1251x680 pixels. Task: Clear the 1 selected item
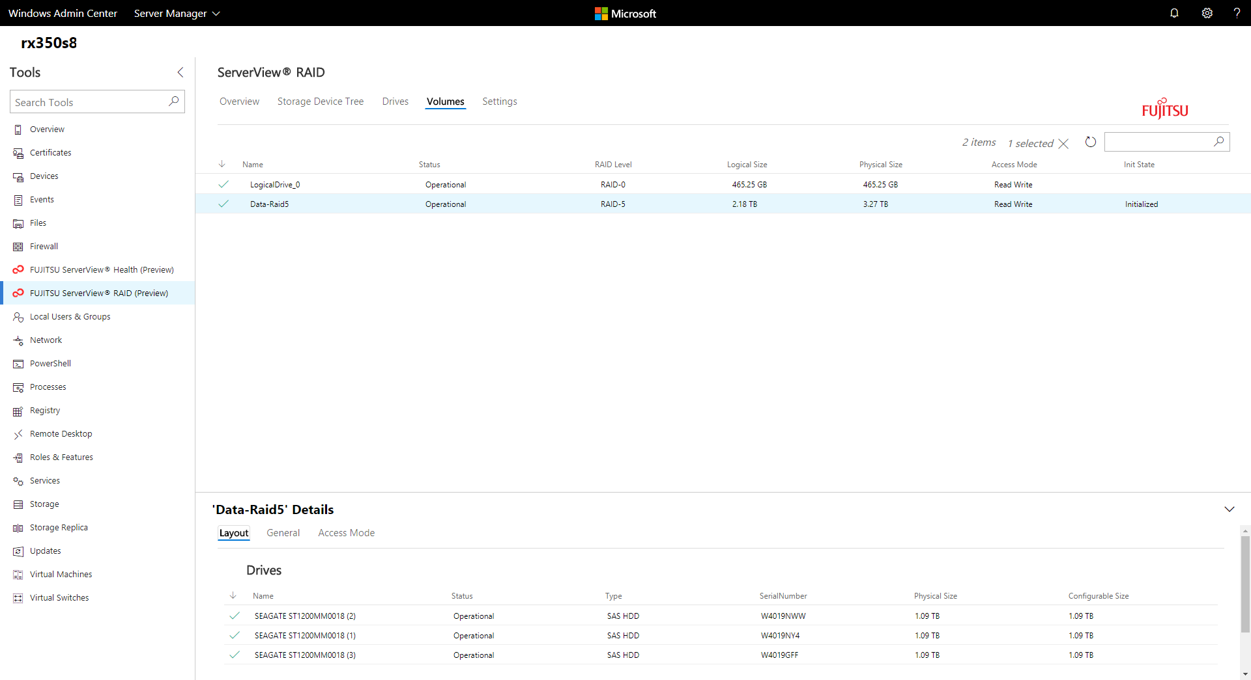(x=1063, y=143)
